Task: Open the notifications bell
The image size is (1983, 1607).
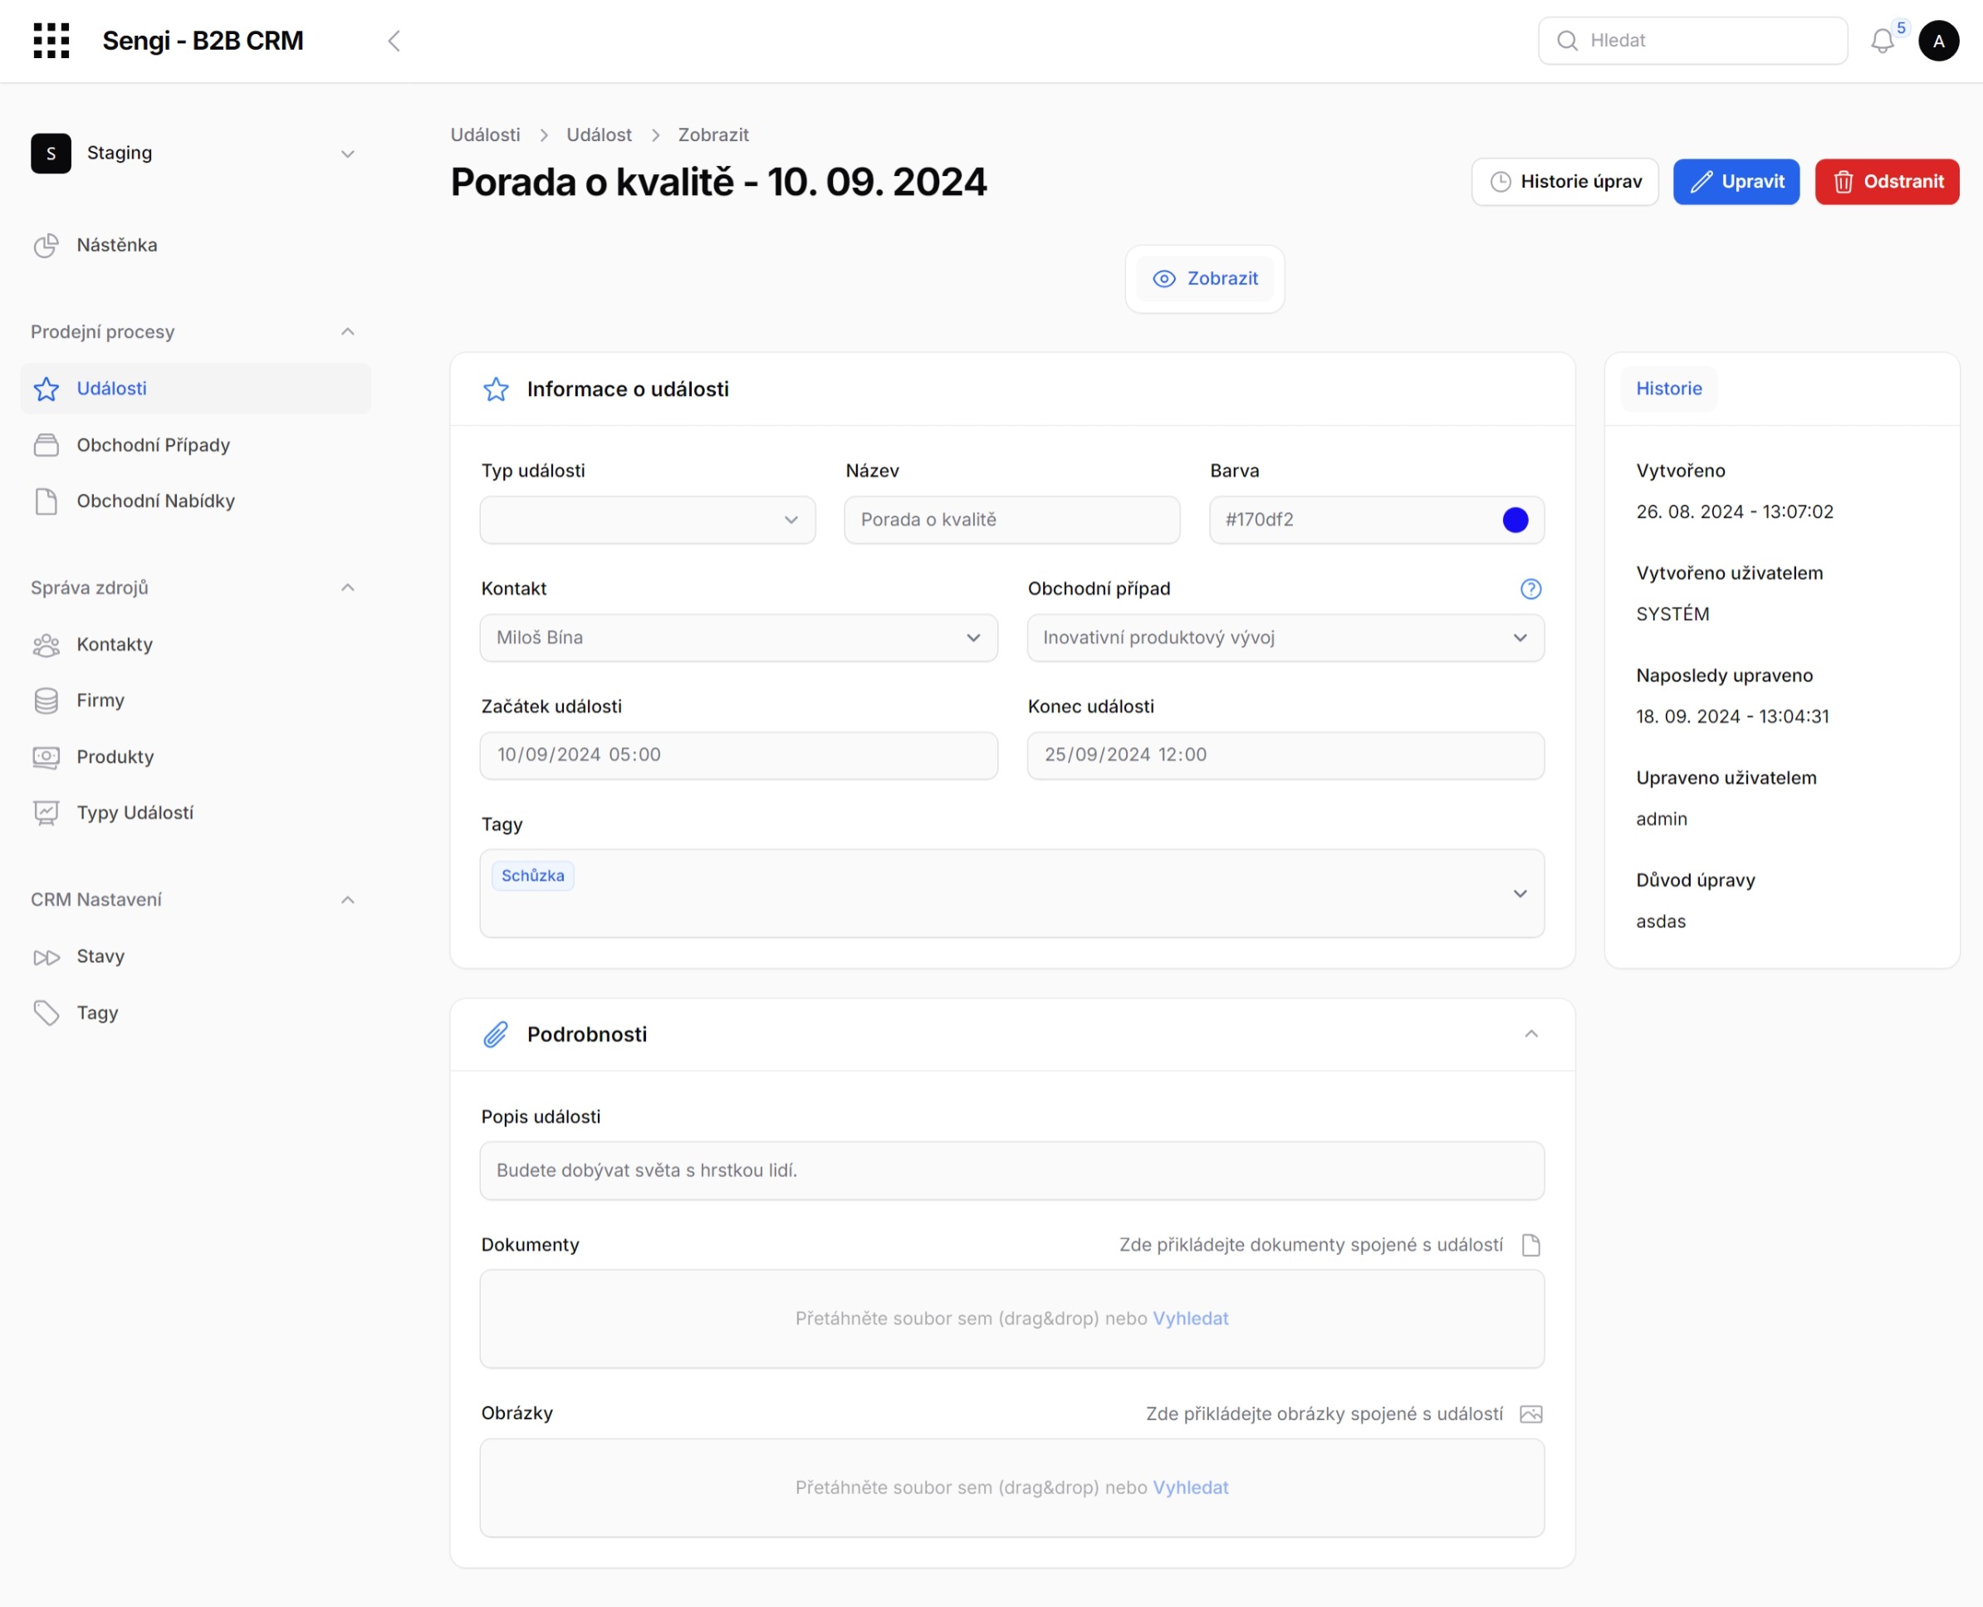Action: coord(1882,41)
